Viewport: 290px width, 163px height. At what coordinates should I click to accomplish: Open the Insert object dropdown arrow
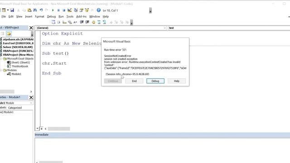click(x=8, y=10)
